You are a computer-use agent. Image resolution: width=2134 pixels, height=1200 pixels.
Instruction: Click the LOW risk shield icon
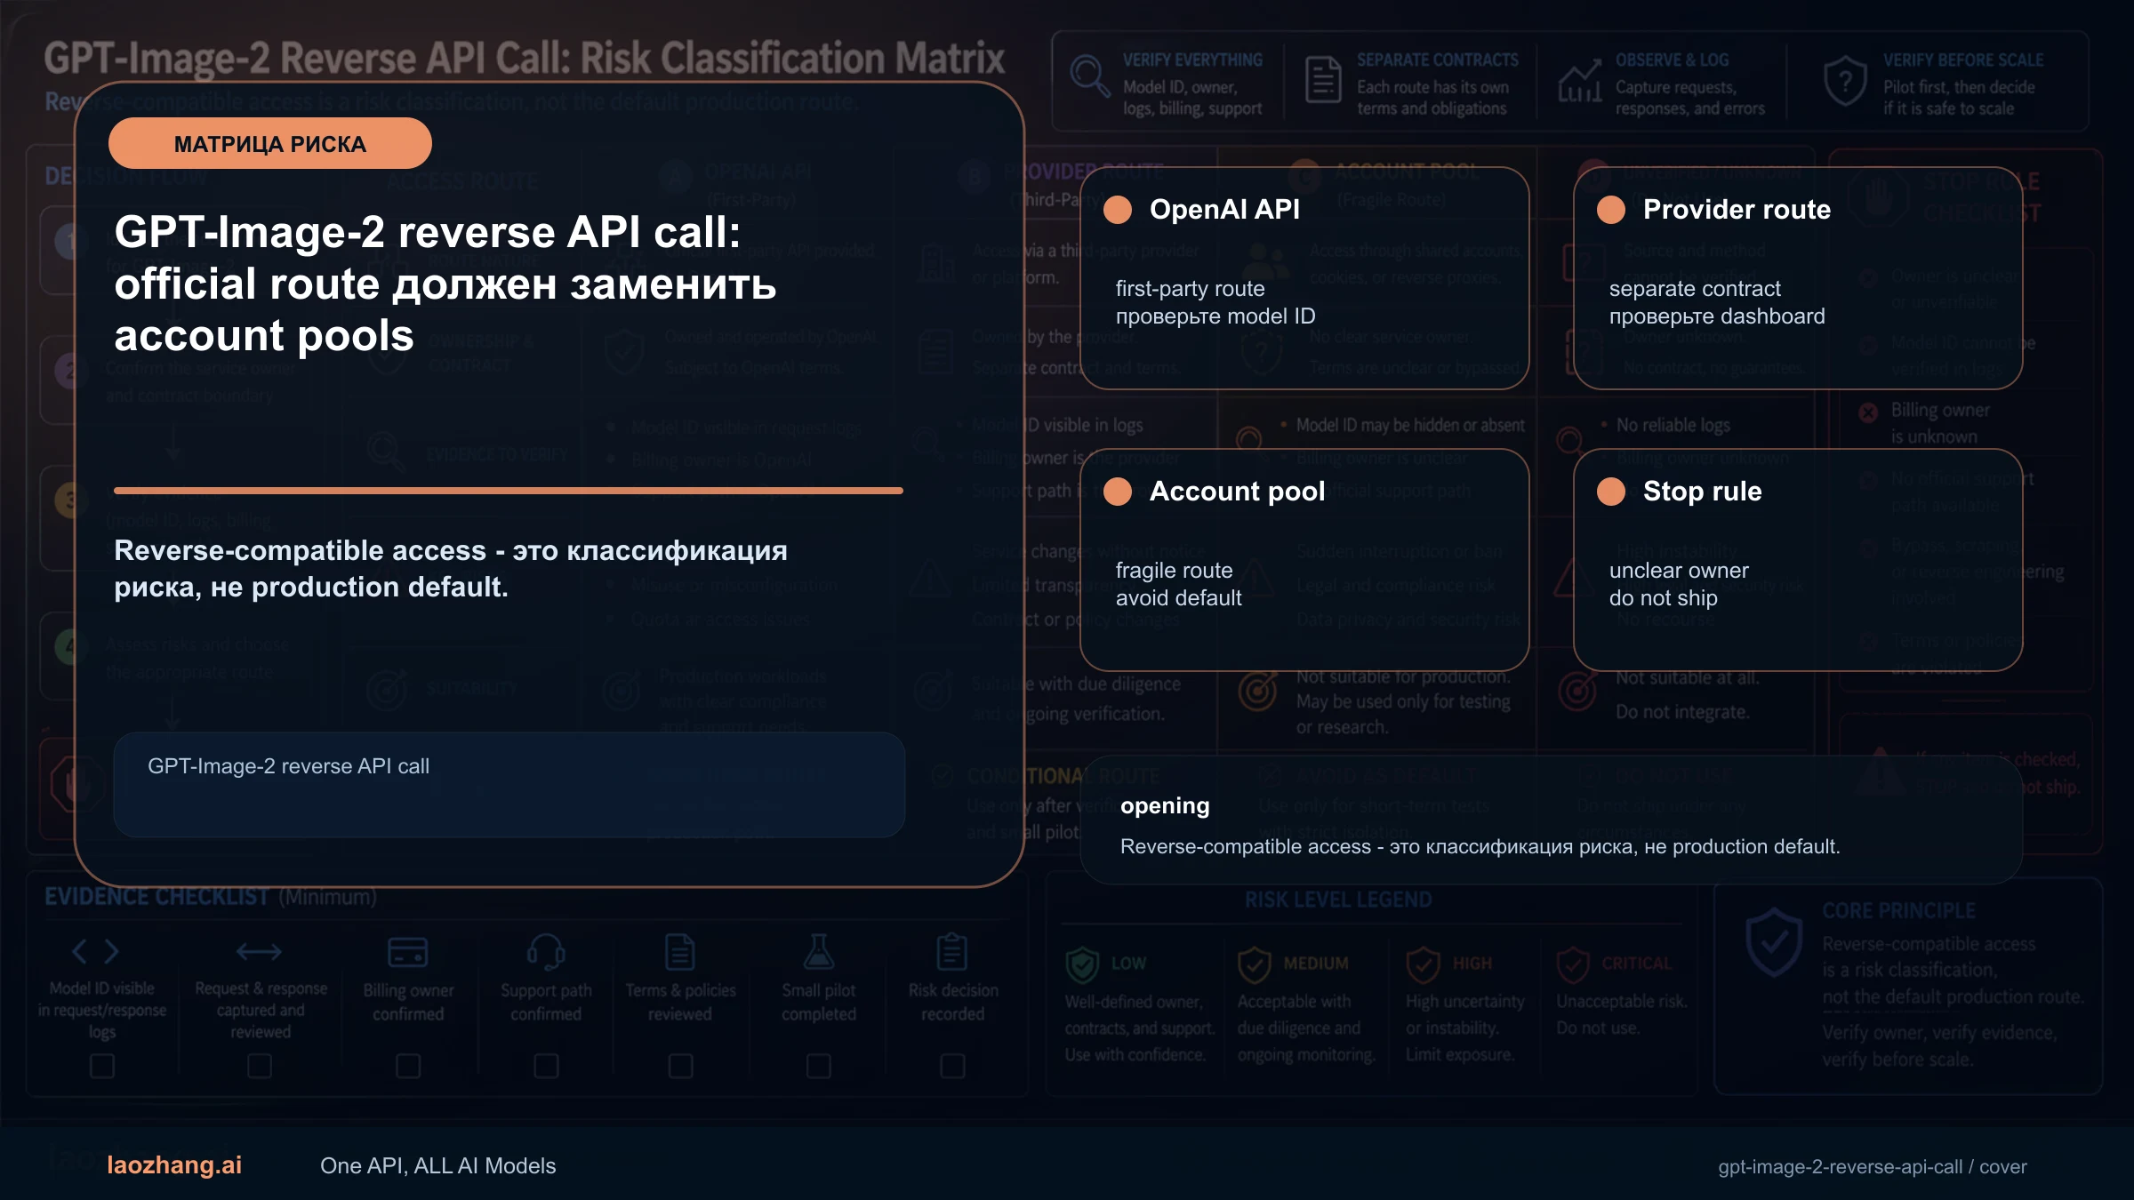tap(1083, 964)
